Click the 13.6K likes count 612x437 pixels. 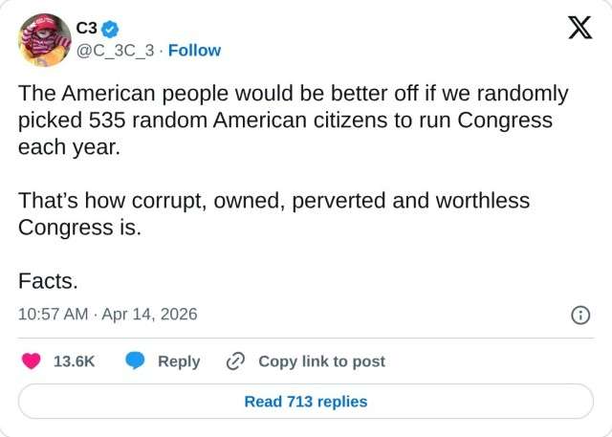(74, 361)
